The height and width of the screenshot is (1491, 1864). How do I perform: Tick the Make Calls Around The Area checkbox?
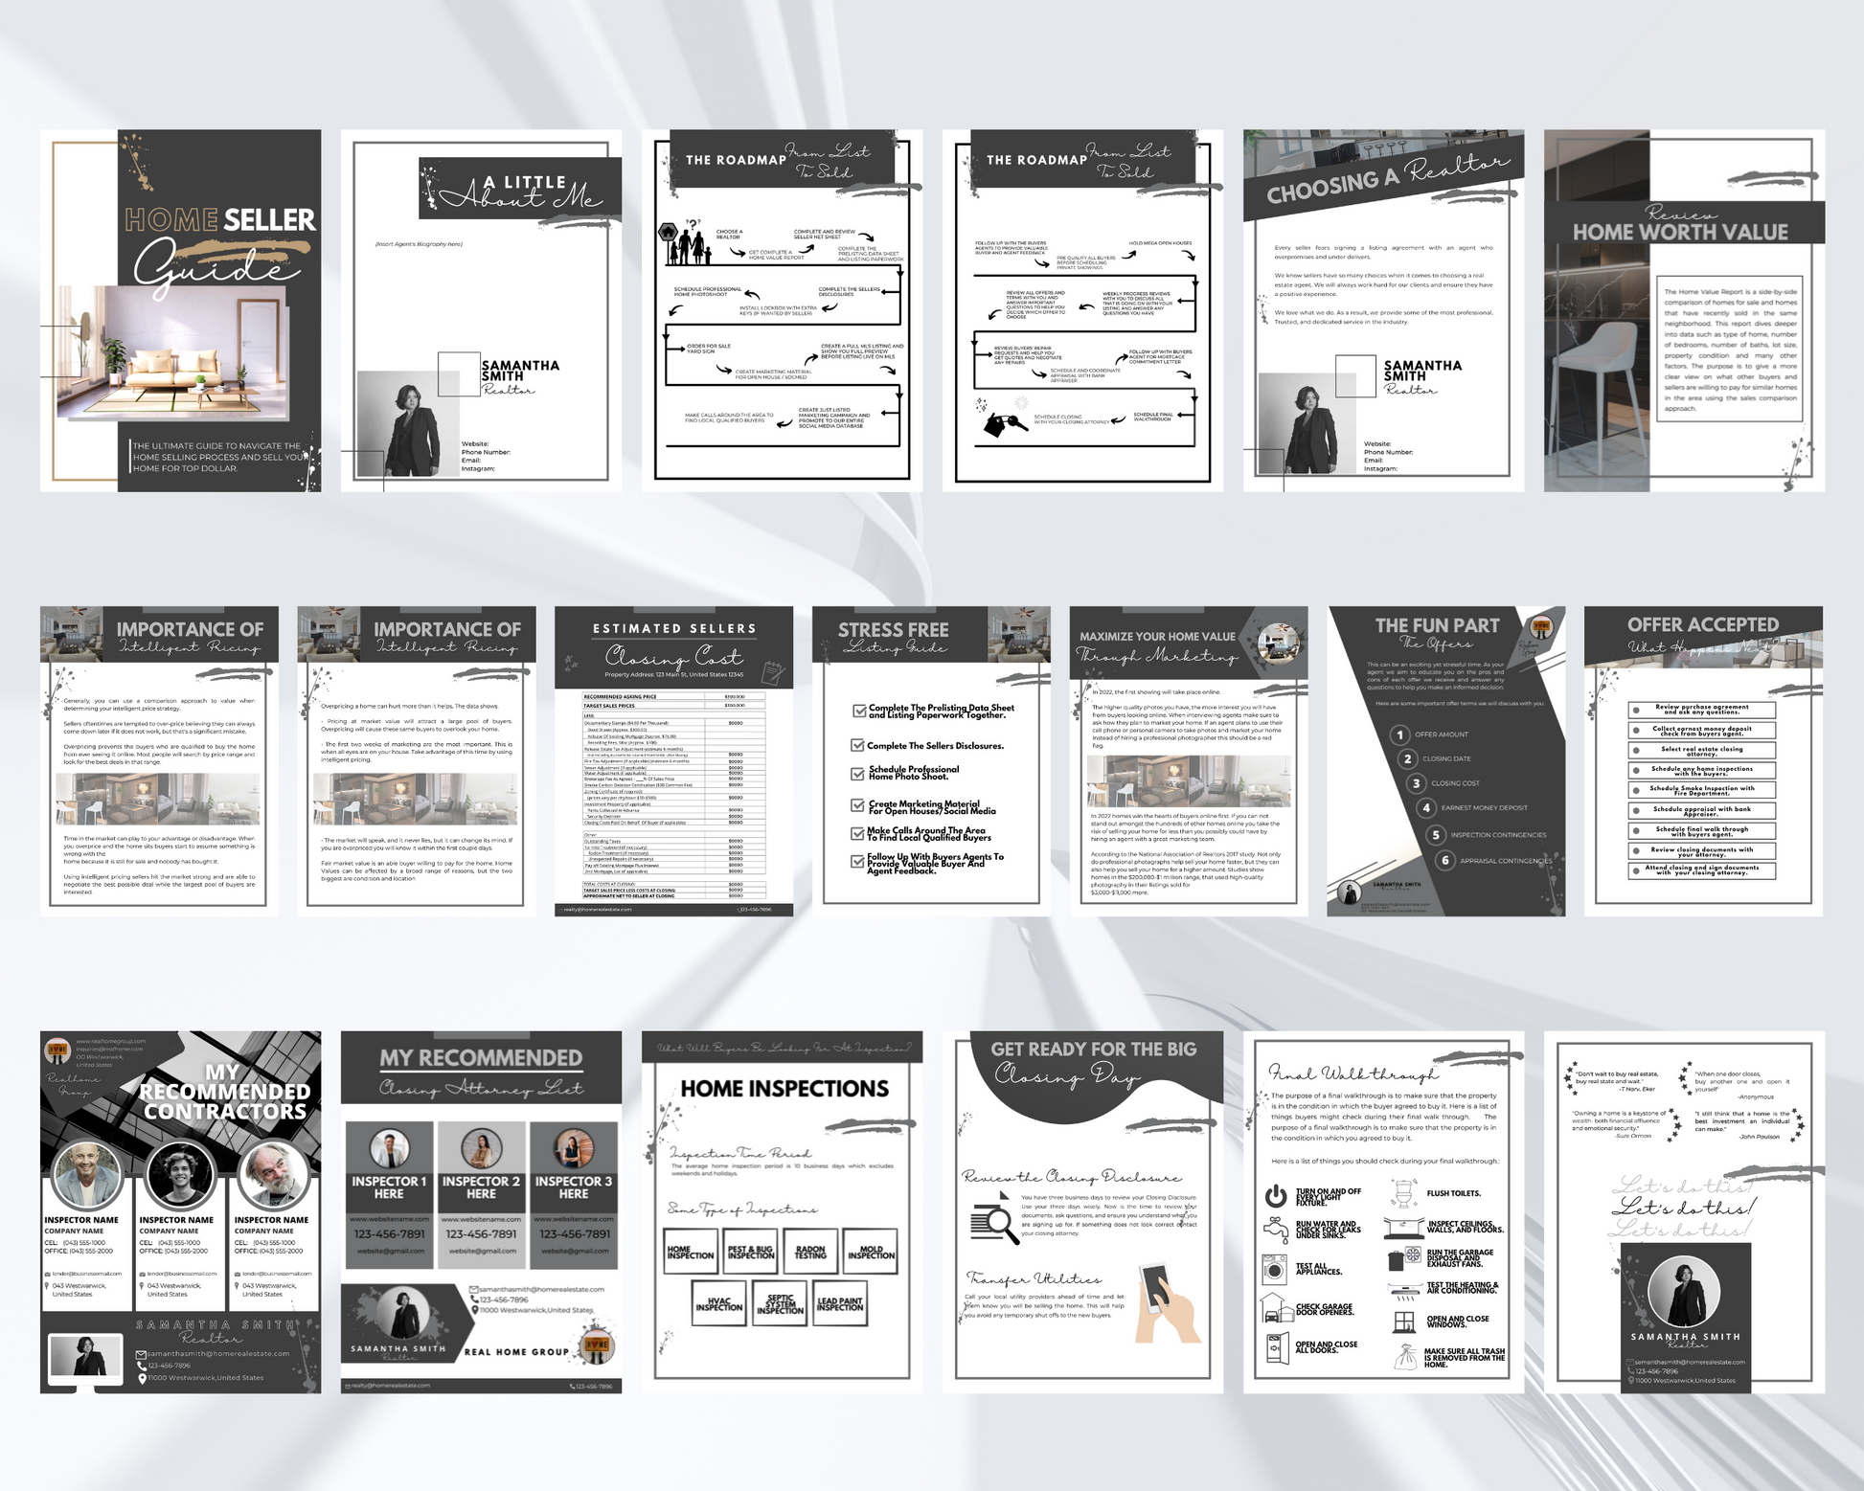click(x=858, y=834)
